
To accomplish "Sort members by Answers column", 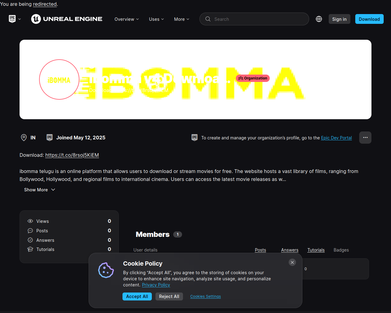I will [x=290, y=250].
